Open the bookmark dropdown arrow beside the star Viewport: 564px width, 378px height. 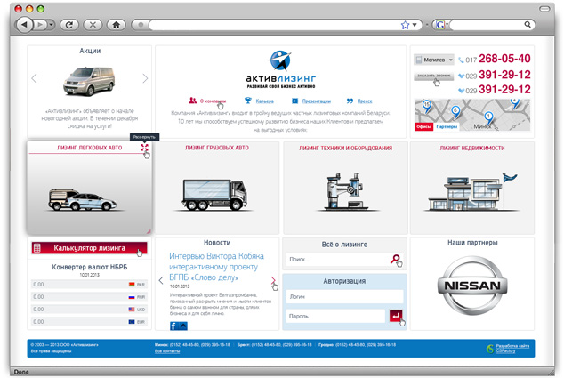415,25
